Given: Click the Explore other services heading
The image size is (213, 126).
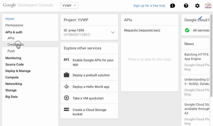Looking at the screenshot, I should coord(83,48).
